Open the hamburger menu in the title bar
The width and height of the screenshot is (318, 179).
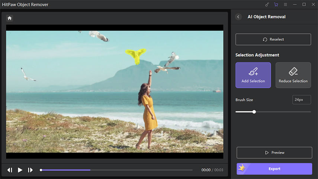(285, 4)
